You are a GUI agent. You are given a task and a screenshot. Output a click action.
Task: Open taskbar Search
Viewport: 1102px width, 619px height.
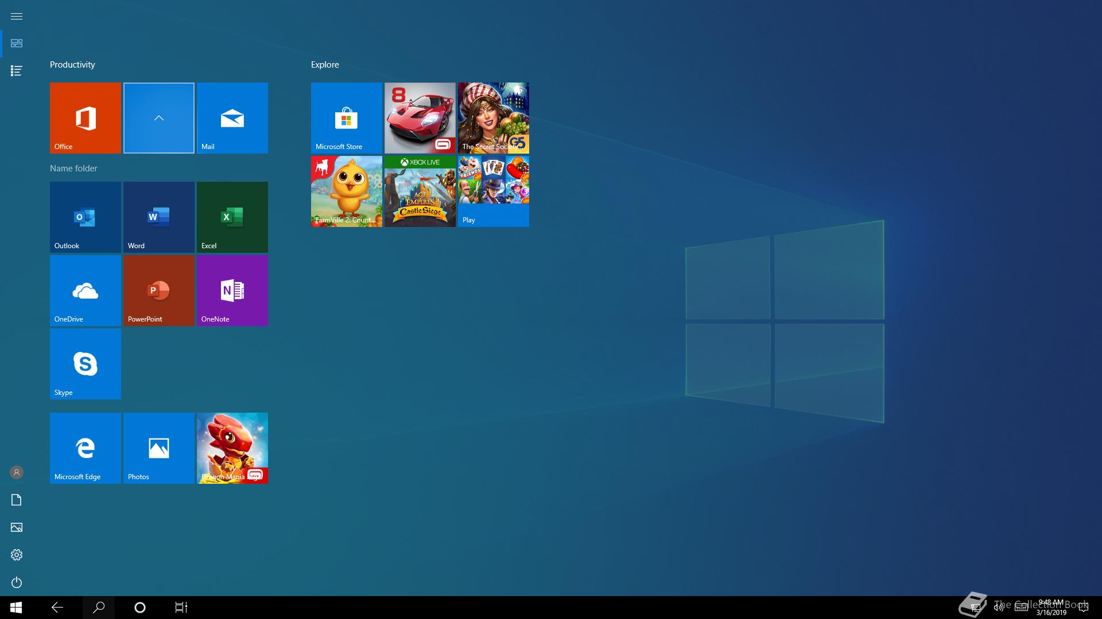tap(99, 608)
